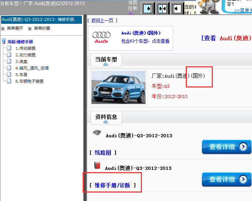Open the 线路图 link
252x201 pixels.
[x=103, y=153]
